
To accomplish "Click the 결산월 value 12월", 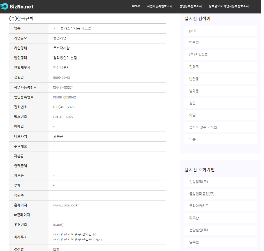I will pos(56,249).
